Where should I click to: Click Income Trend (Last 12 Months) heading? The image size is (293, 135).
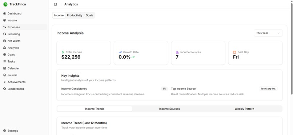tap(84, 123)
